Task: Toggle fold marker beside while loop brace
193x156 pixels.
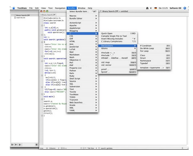Action: 42,75
